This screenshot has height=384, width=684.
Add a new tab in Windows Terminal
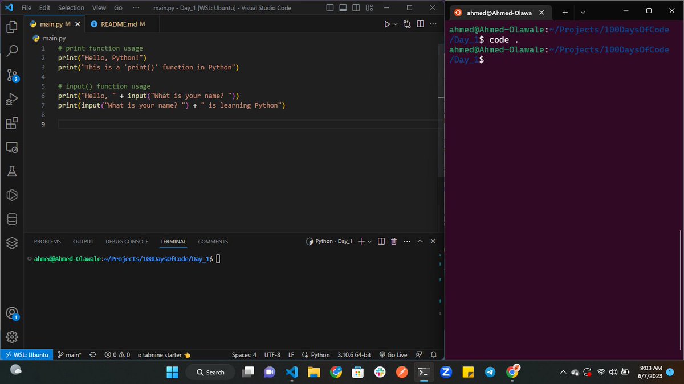pos(565,12)
